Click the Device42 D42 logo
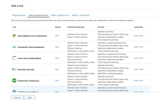This screenshot has height=101, width=165. tap(14, 69)
